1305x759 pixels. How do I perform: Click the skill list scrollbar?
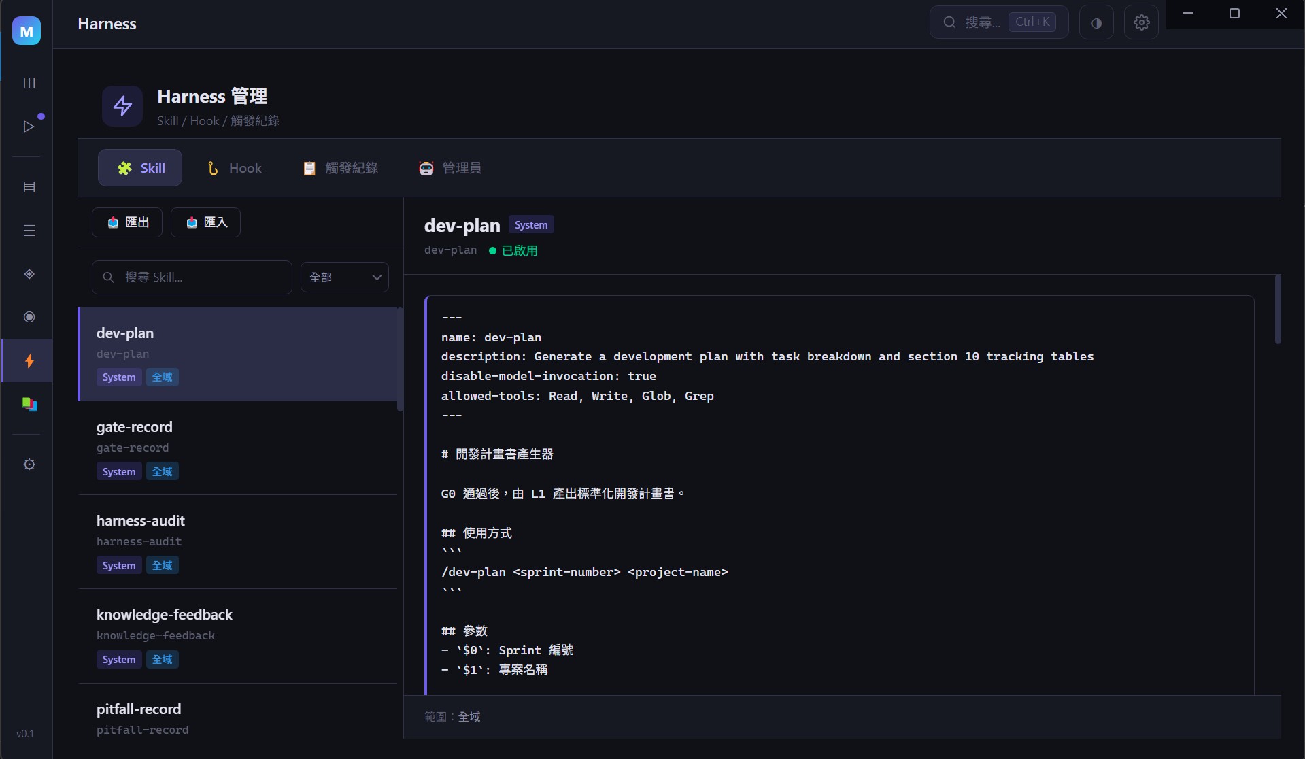point(401,360)
